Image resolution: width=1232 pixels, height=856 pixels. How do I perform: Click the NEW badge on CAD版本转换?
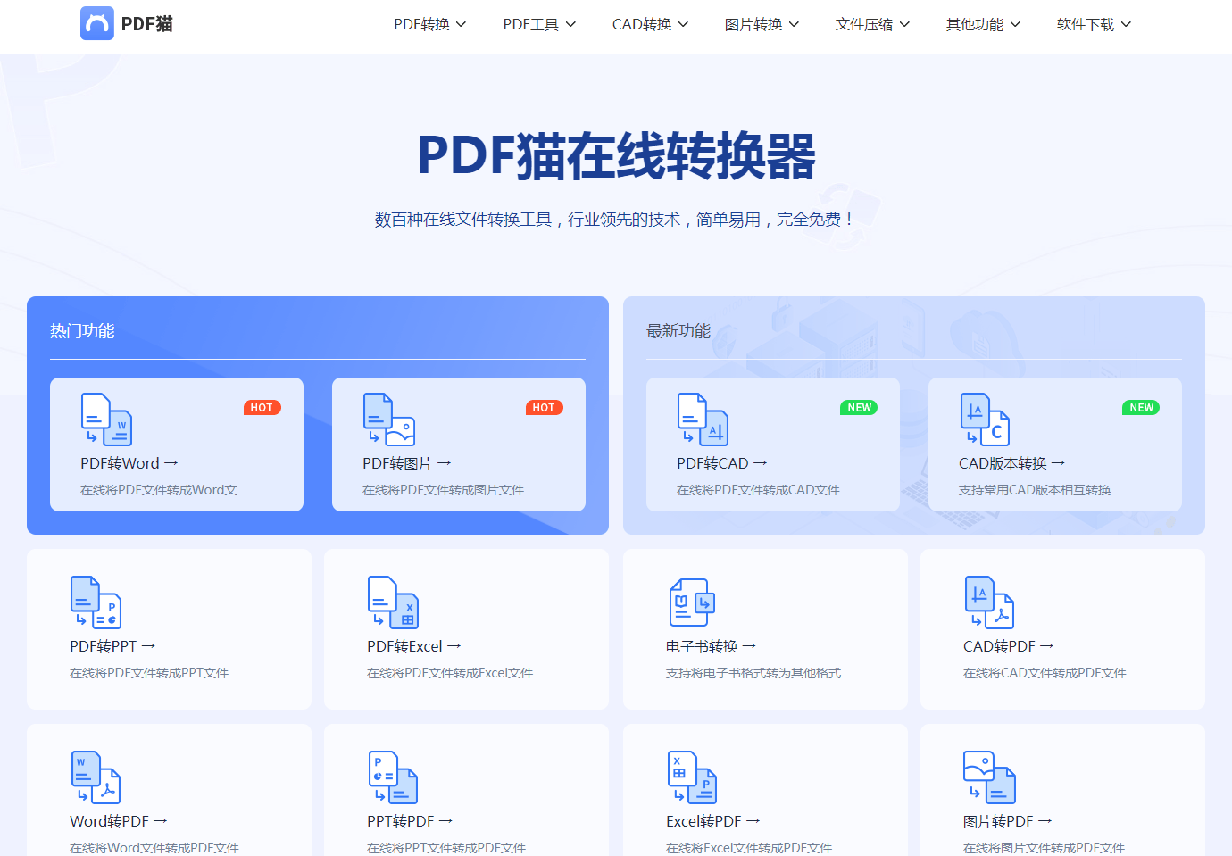[x=1141, y=408]
